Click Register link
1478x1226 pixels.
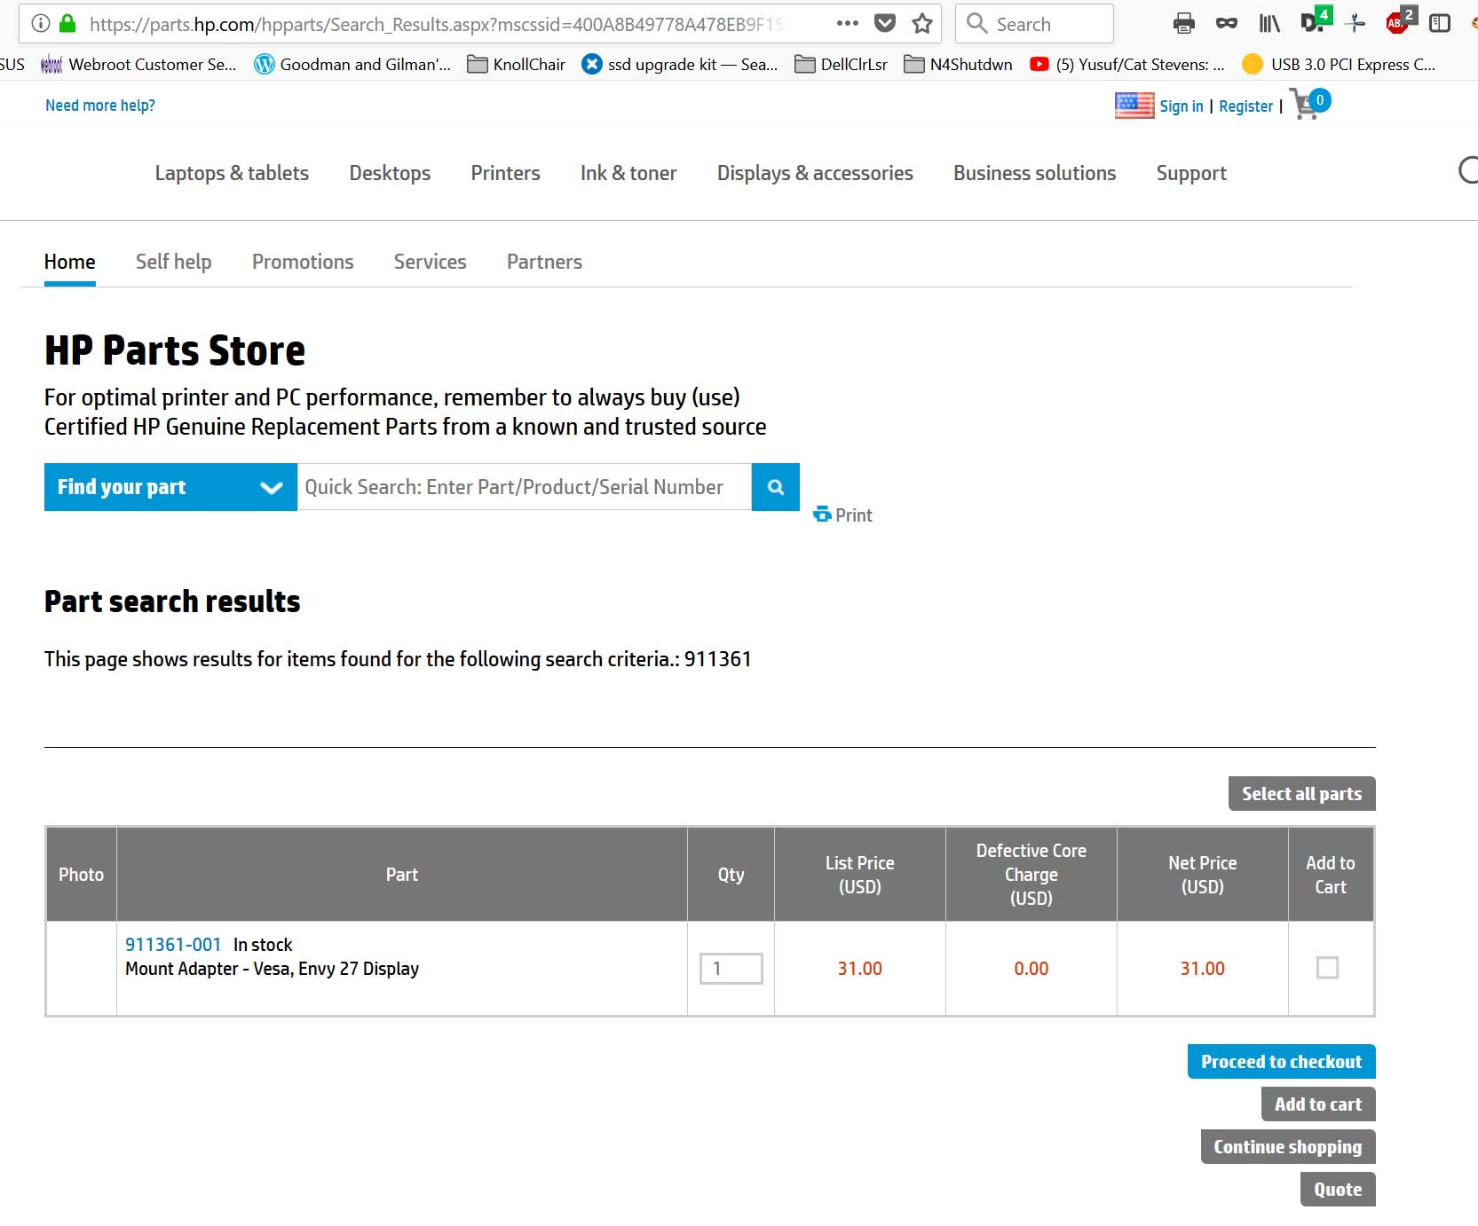1245,106
